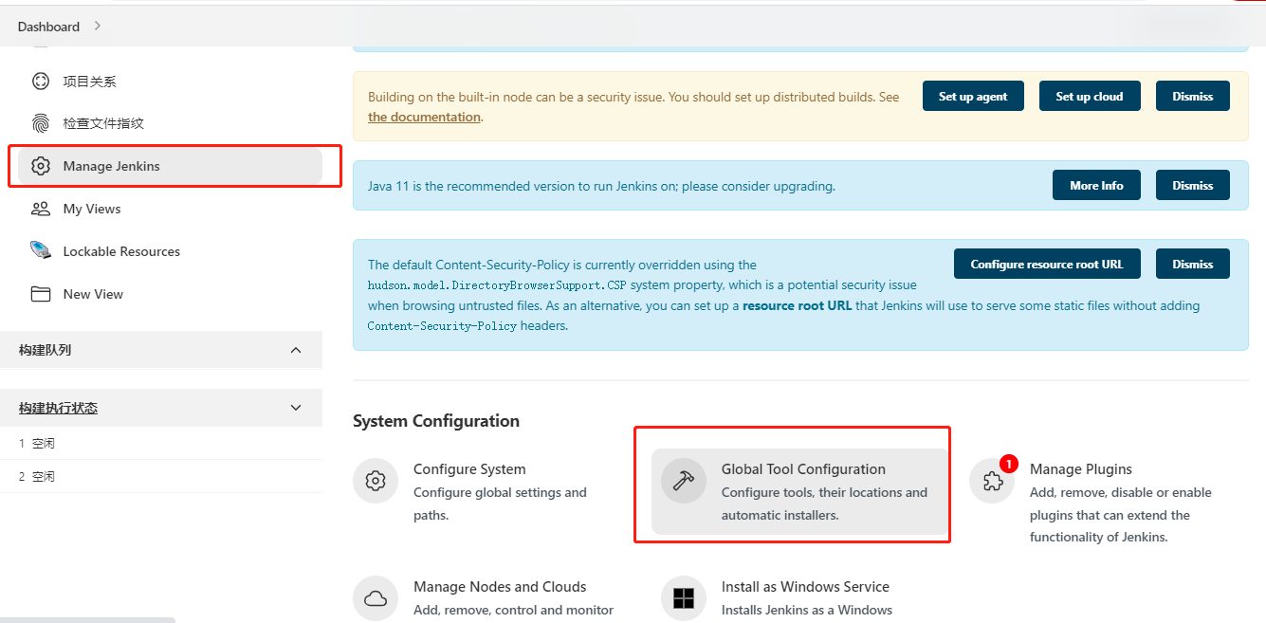This screenshot has width=1266, height=623.
Task: Click the My Views people icon
Action: (x=40, y=209)
